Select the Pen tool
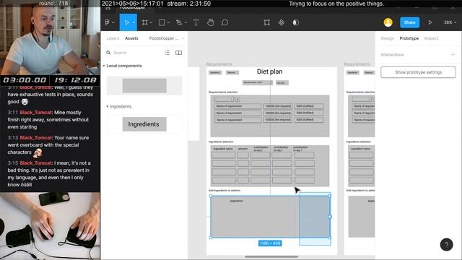The width and height of the screenshot is (462, 260). [x=179, y=22]
